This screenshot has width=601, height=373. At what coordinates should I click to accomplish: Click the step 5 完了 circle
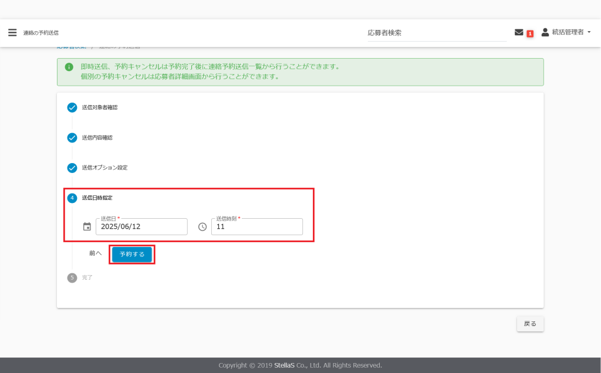click(x=72, y=277)
